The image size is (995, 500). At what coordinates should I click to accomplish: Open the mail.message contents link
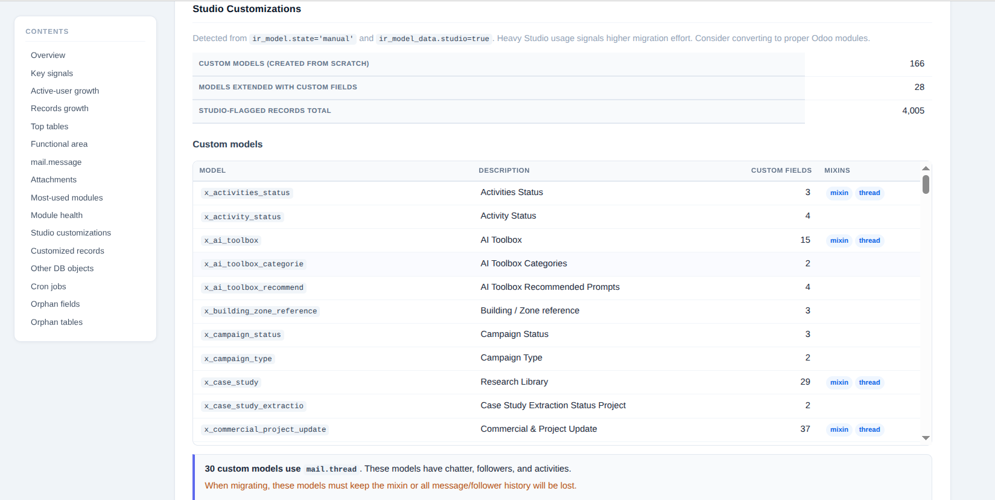(56, 162)
